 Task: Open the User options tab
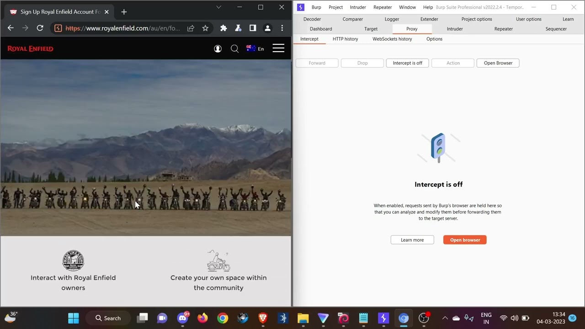pos(529,19)
